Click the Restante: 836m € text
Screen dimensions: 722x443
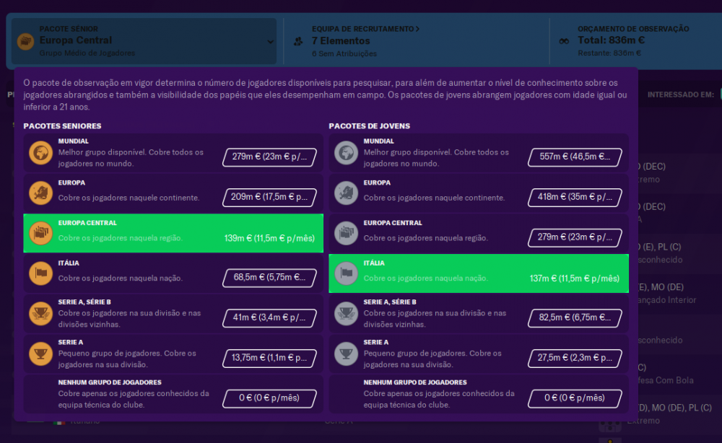pyautogui.click(x=609, y=53)
